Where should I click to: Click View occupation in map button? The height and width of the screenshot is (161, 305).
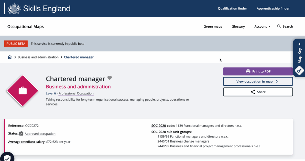258,81
